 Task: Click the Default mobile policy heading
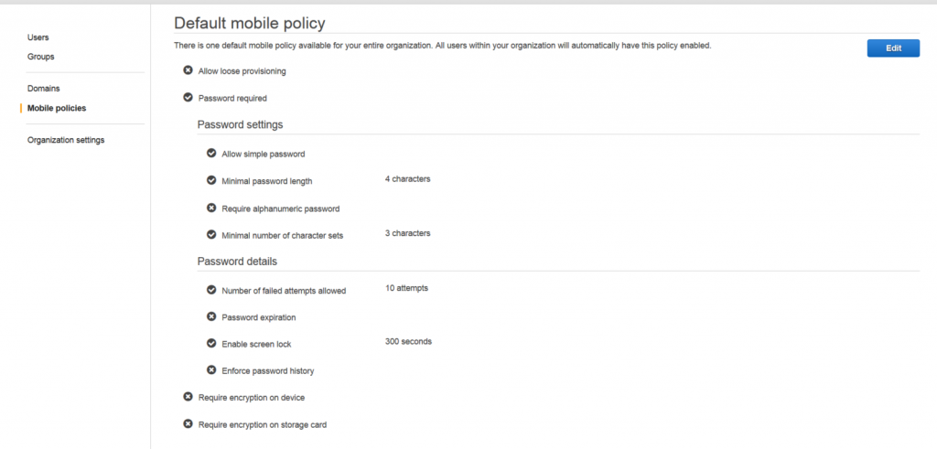(x=250, y=23)
